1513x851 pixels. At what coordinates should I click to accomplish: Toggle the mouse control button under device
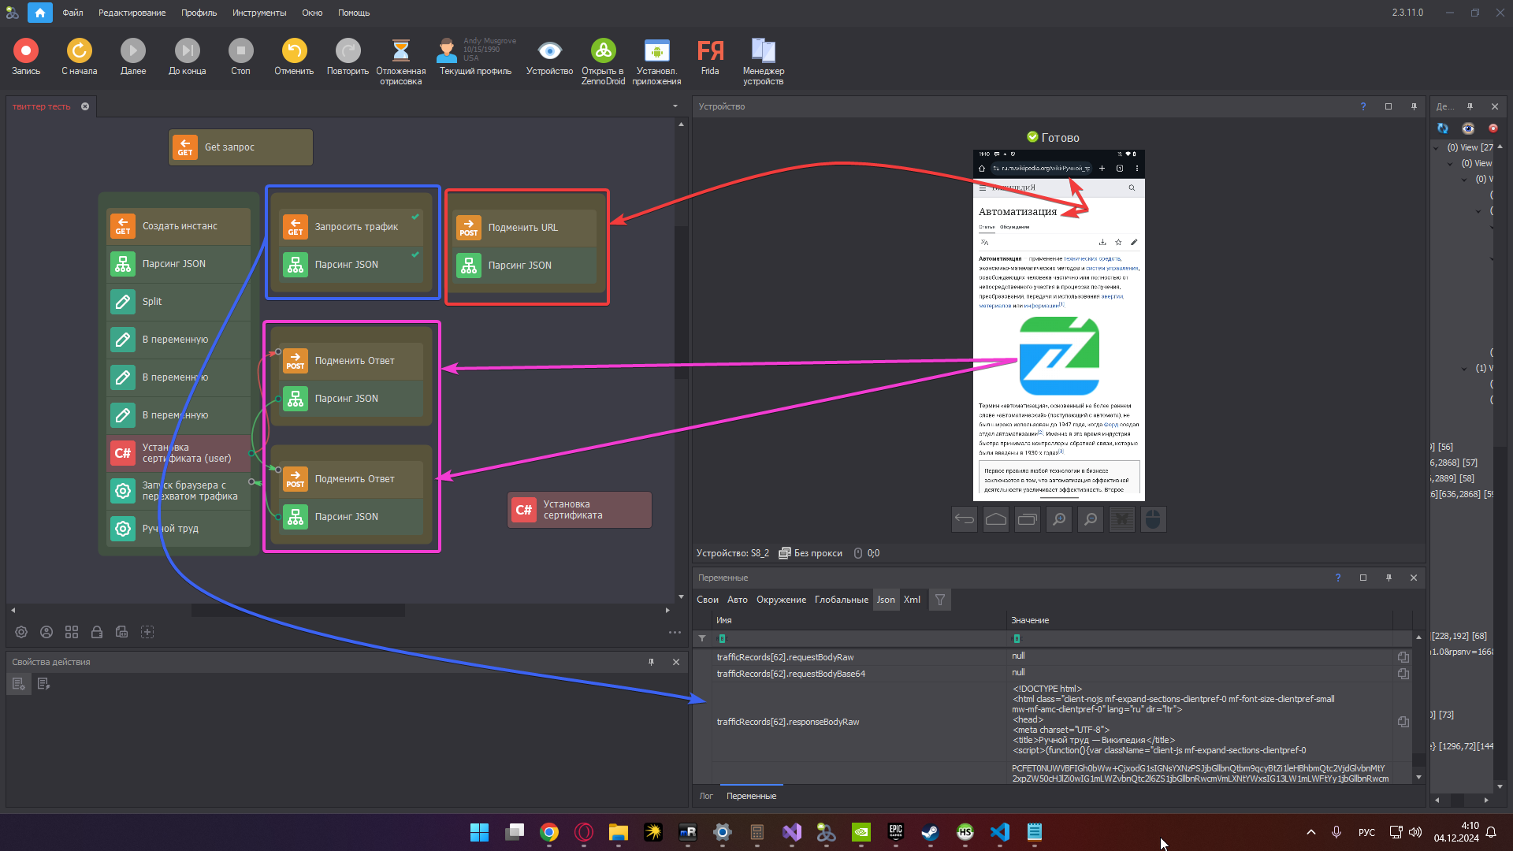pyautogui.click(x=1153, y=519)
